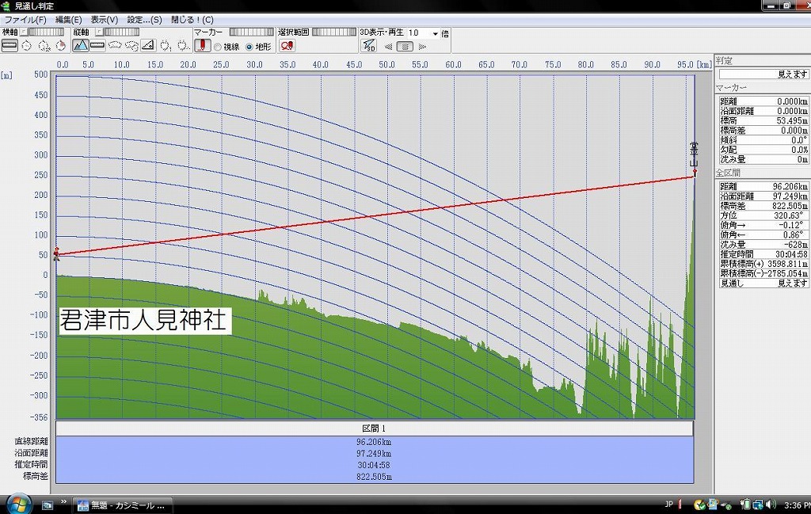Click the 30:04:58 value in the 区間 table
Screen dimensions: 811x514
[374, 465]
